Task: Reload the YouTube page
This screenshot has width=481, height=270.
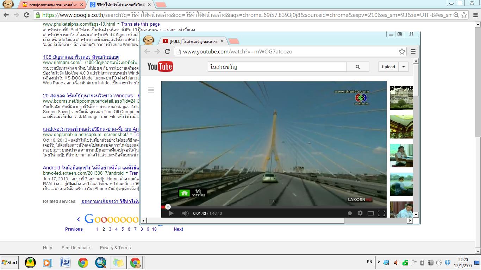Action: coord(168,51)
